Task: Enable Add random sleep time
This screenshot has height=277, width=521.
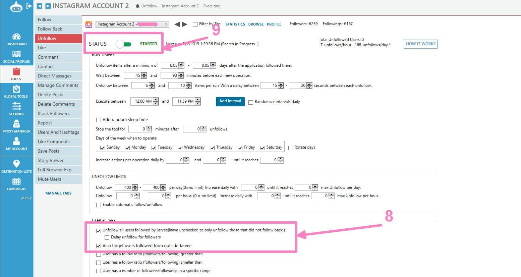Action: (x=98, y=120)
